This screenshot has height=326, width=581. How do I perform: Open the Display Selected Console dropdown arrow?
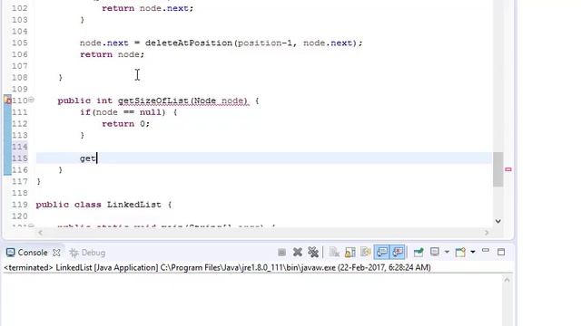coord(447,253)
